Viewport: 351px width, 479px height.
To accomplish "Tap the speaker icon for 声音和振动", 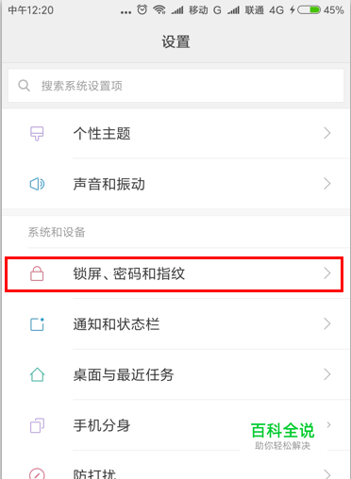I will pos(37,184).
